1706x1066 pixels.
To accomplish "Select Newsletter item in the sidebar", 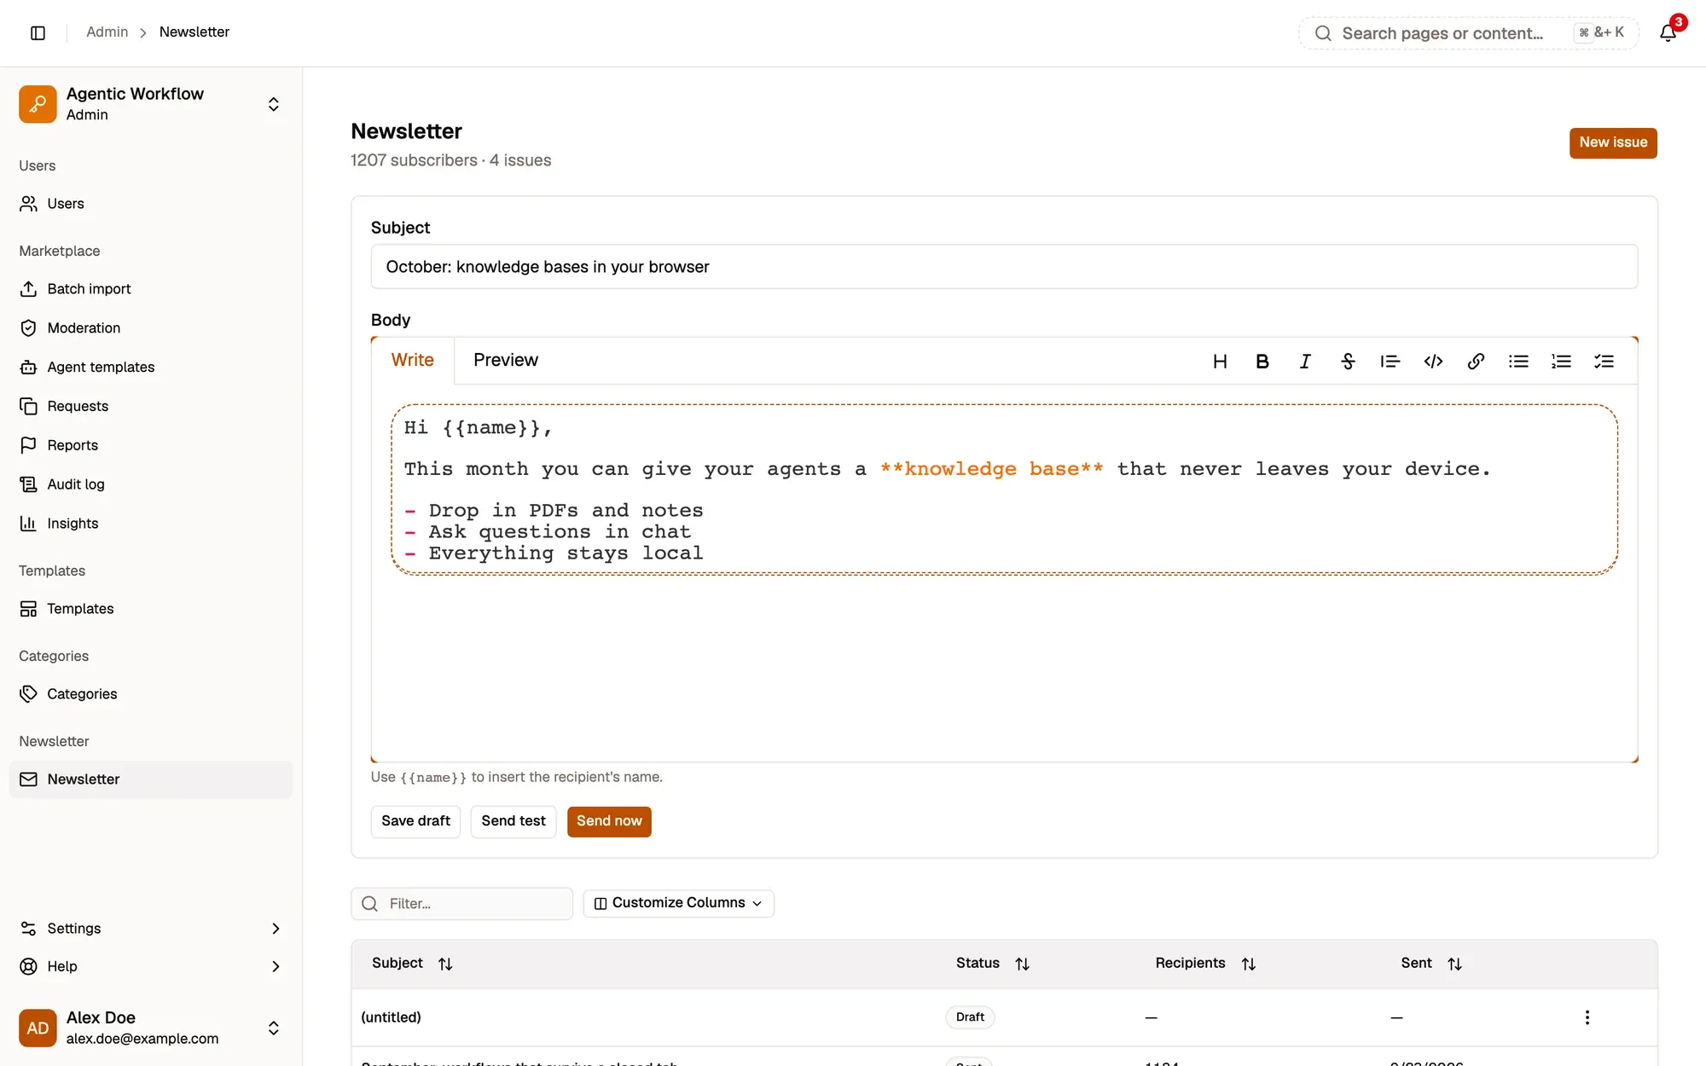I will (151, 779).
